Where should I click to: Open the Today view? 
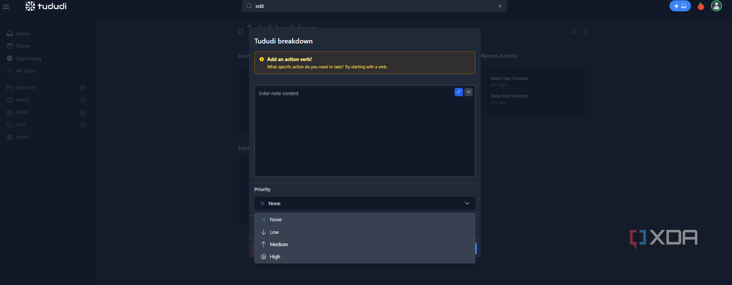[23, 46]
